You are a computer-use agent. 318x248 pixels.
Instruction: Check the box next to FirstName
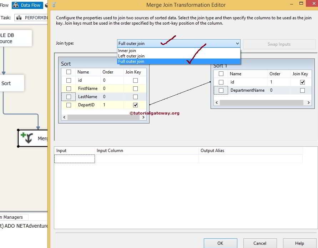[69, 88]
